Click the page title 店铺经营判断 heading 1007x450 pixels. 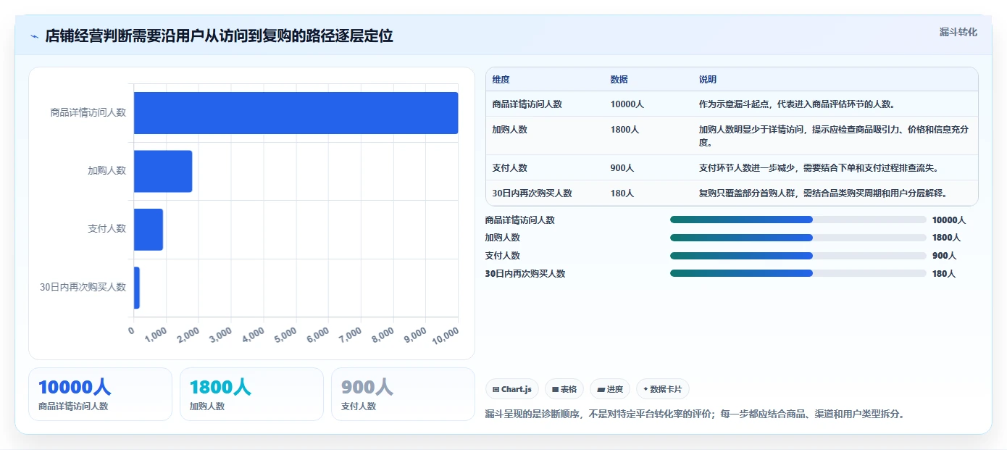coord(219,36)
